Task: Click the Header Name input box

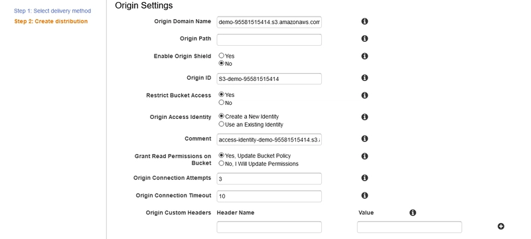Action: 269,227
